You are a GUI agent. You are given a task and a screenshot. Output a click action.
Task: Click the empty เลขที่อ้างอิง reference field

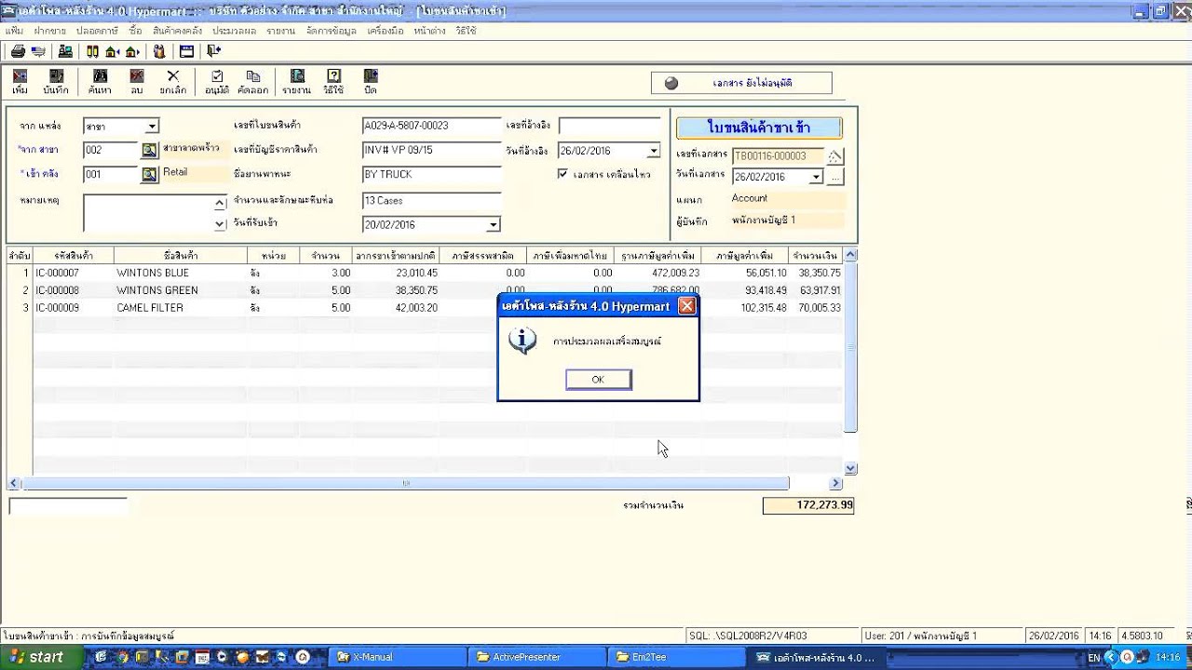click(610, 126)
